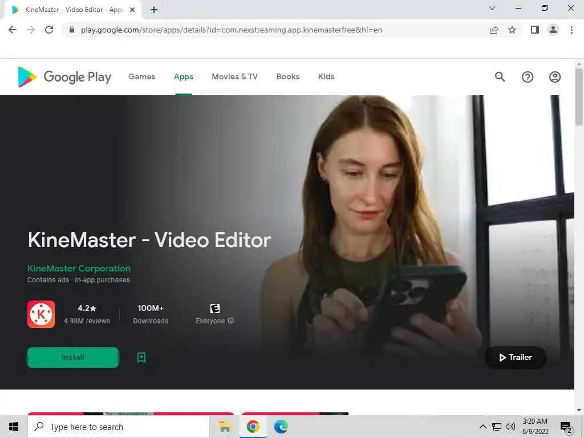This screenshot has width=584, height=438.
Task: Open Windows Start menu
Action: pyautogui.click(x=14, y=427)
